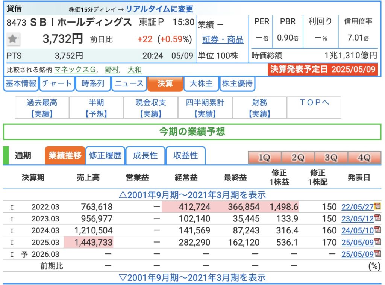Show 4Q quarterly results

pos(364,157)
